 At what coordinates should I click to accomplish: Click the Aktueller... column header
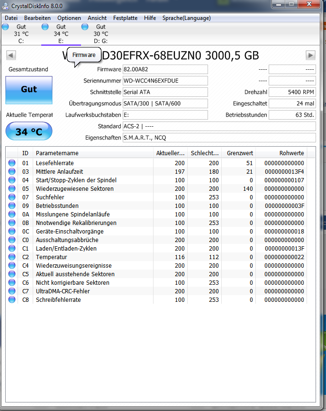point(170,153)
